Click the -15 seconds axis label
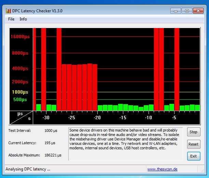Screen dimensions: 209x178 (123, 118)
